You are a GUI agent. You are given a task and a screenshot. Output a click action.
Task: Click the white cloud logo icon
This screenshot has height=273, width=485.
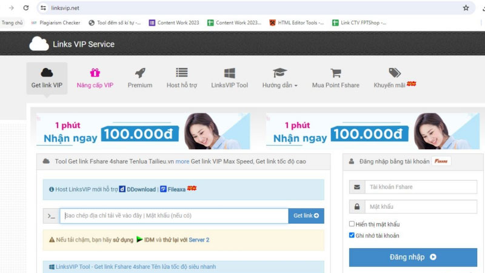click(39, 44)
